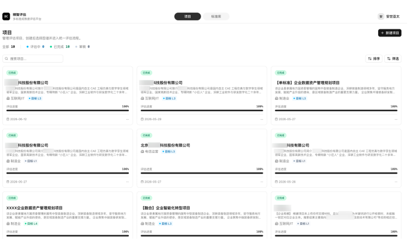Screen dimensions: 410x242
Task: Filter by 草稿 status
Action: 83,47
